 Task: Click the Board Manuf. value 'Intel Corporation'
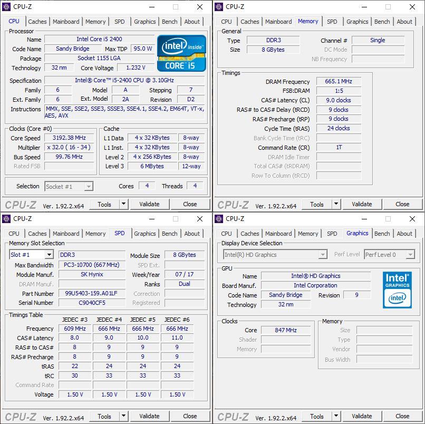coord(316,285)
